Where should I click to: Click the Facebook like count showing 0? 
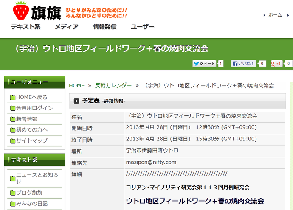pos(262,64)
